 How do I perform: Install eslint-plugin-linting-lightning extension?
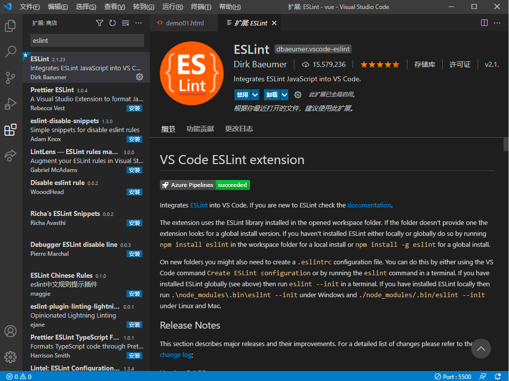[x=134, y=325]
